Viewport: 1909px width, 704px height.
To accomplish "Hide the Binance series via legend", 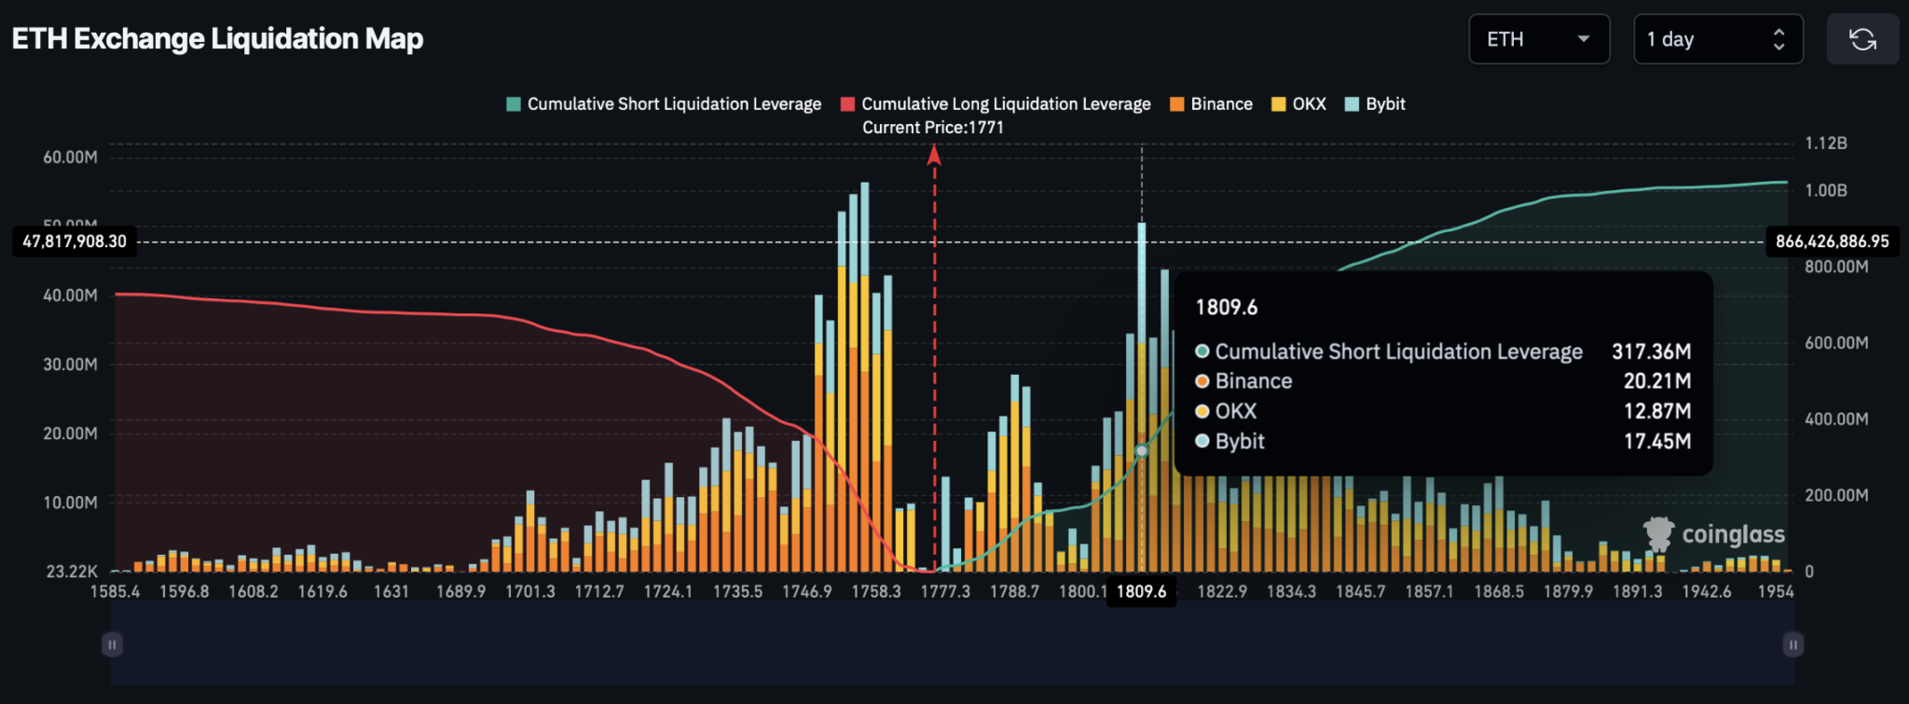I will tap(1211, 104).
